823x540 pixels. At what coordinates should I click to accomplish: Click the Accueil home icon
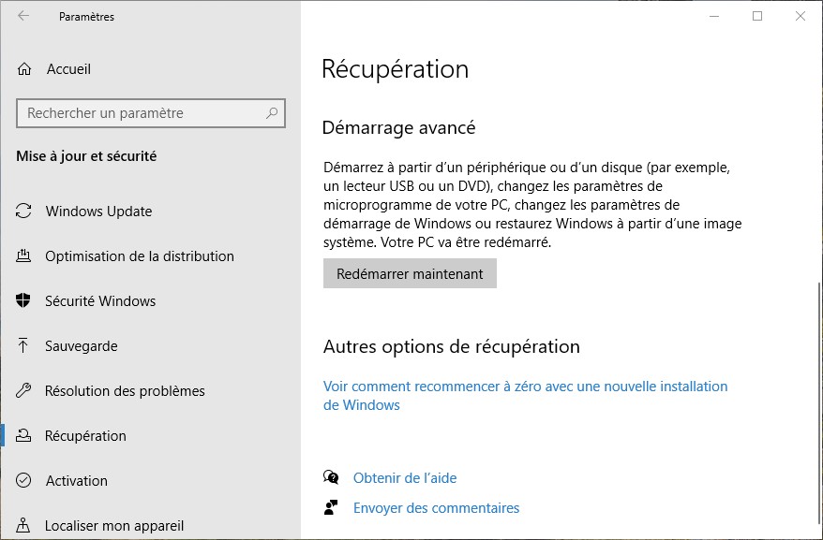tap(24, 69)
